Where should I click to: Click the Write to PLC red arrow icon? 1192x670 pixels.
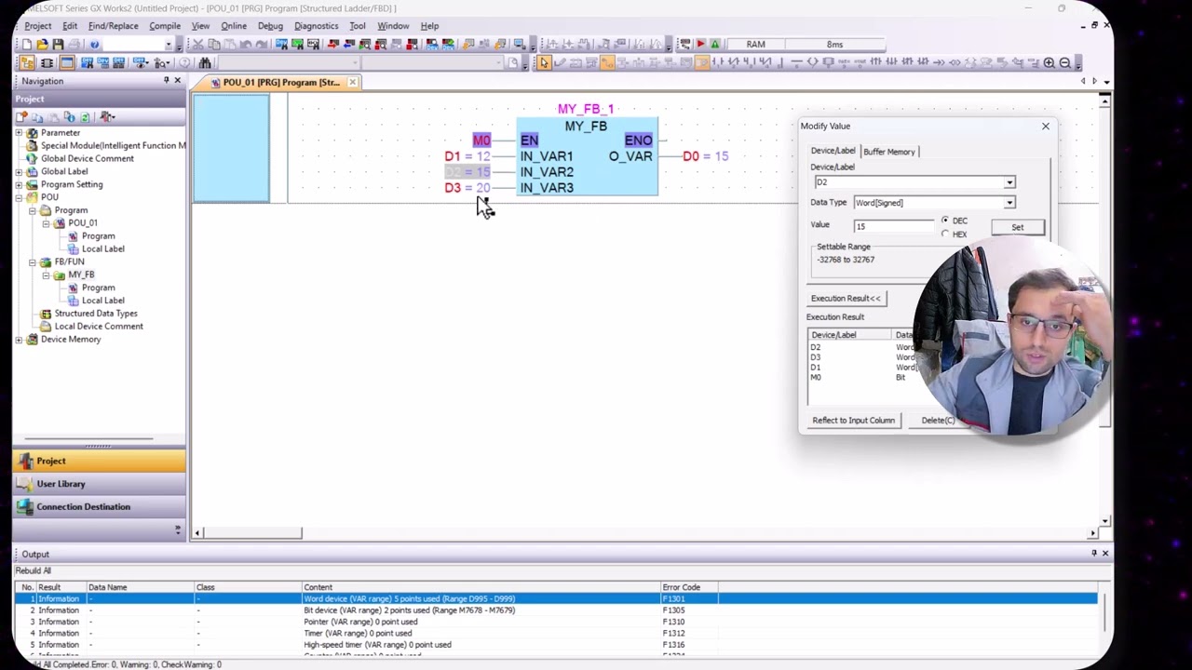click(x=332, y=45)
